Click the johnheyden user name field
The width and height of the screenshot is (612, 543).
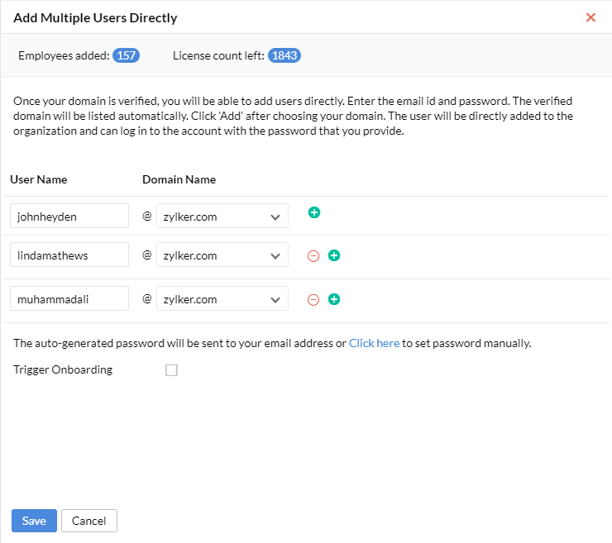click(69, 217)
